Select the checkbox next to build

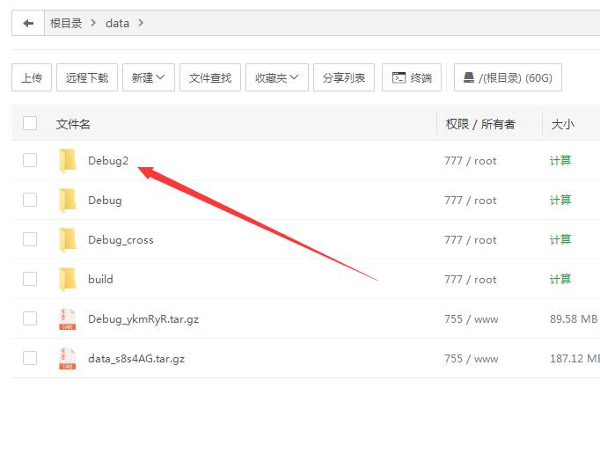coord(30,279)
